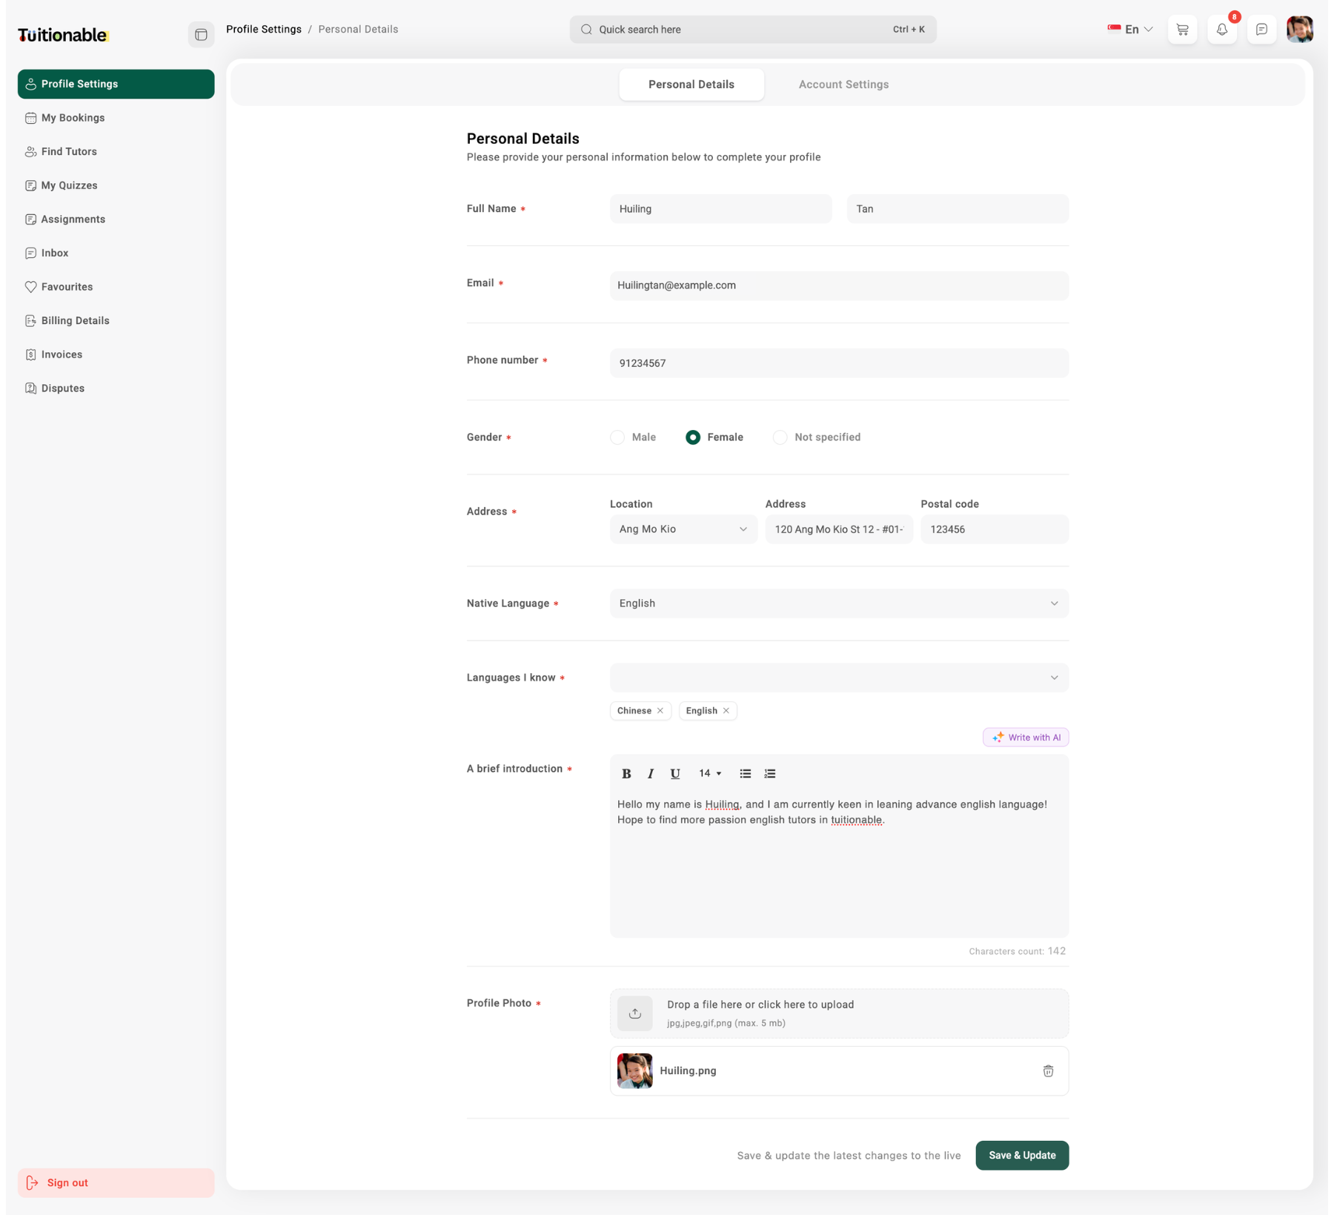Insert a bulleted list
Image resolution: width=1334 pixels, height=1215 pixels.
coord(746,773)
